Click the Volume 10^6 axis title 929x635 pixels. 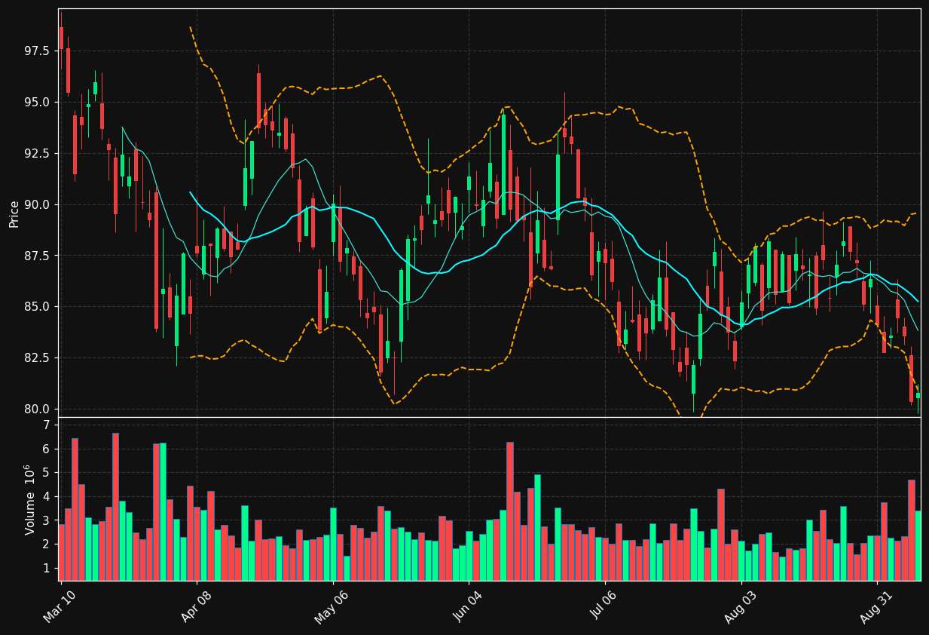pyautogui.click(x=30, y=499)
